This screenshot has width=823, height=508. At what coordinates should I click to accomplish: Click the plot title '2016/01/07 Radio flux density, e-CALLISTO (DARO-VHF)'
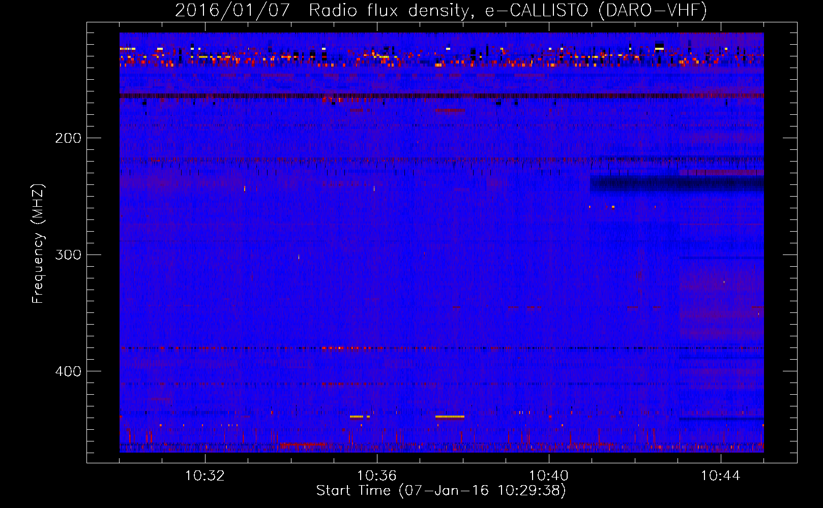(x=441, y=11)
